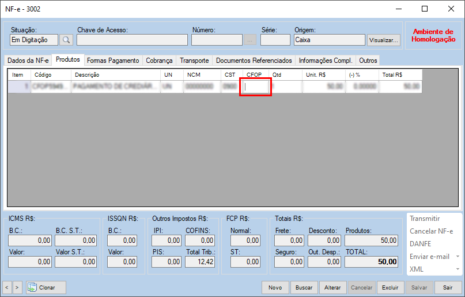Open the Documentos Referenciados tab
465x297 pixels.
pyautogui.click(x=254, y=61)
